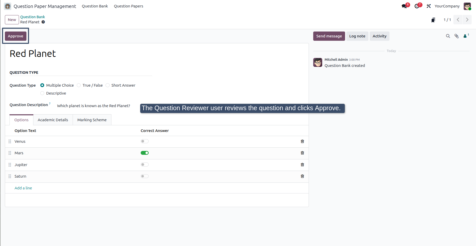
Task: Show followers with the person icon
Action: coord(466,36)
